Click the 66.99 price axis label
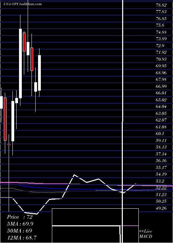Viewport: 173px width, 243px height. [x=161, y=86]
